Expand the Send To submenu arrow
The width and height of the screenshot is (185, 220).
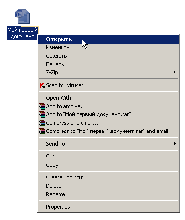(x=175, y=144)
